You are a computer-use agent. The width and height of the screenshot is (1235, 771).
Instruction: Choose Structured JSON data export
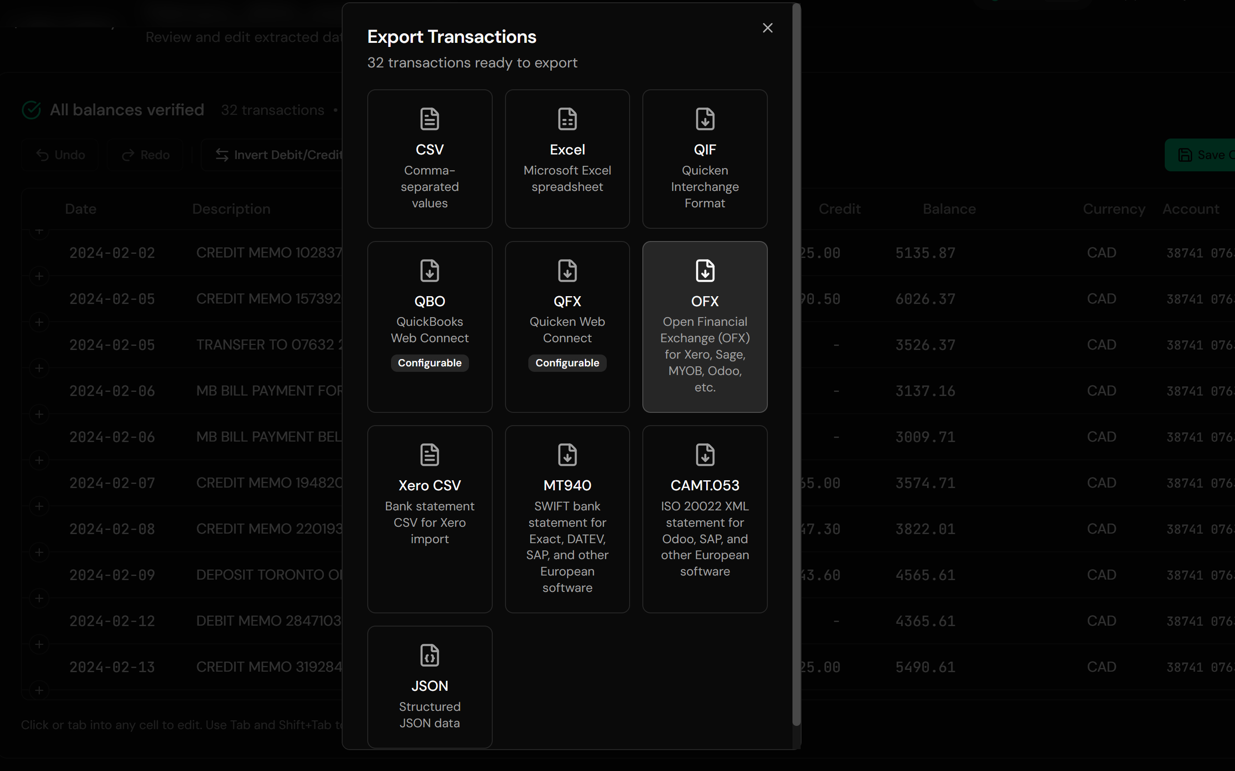click(429, 686)
